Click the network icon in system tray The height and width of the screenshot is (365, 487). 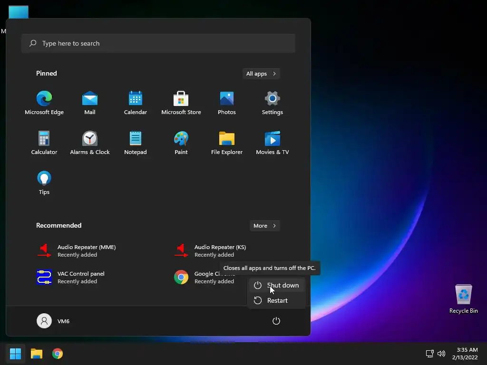coord(430,354)
